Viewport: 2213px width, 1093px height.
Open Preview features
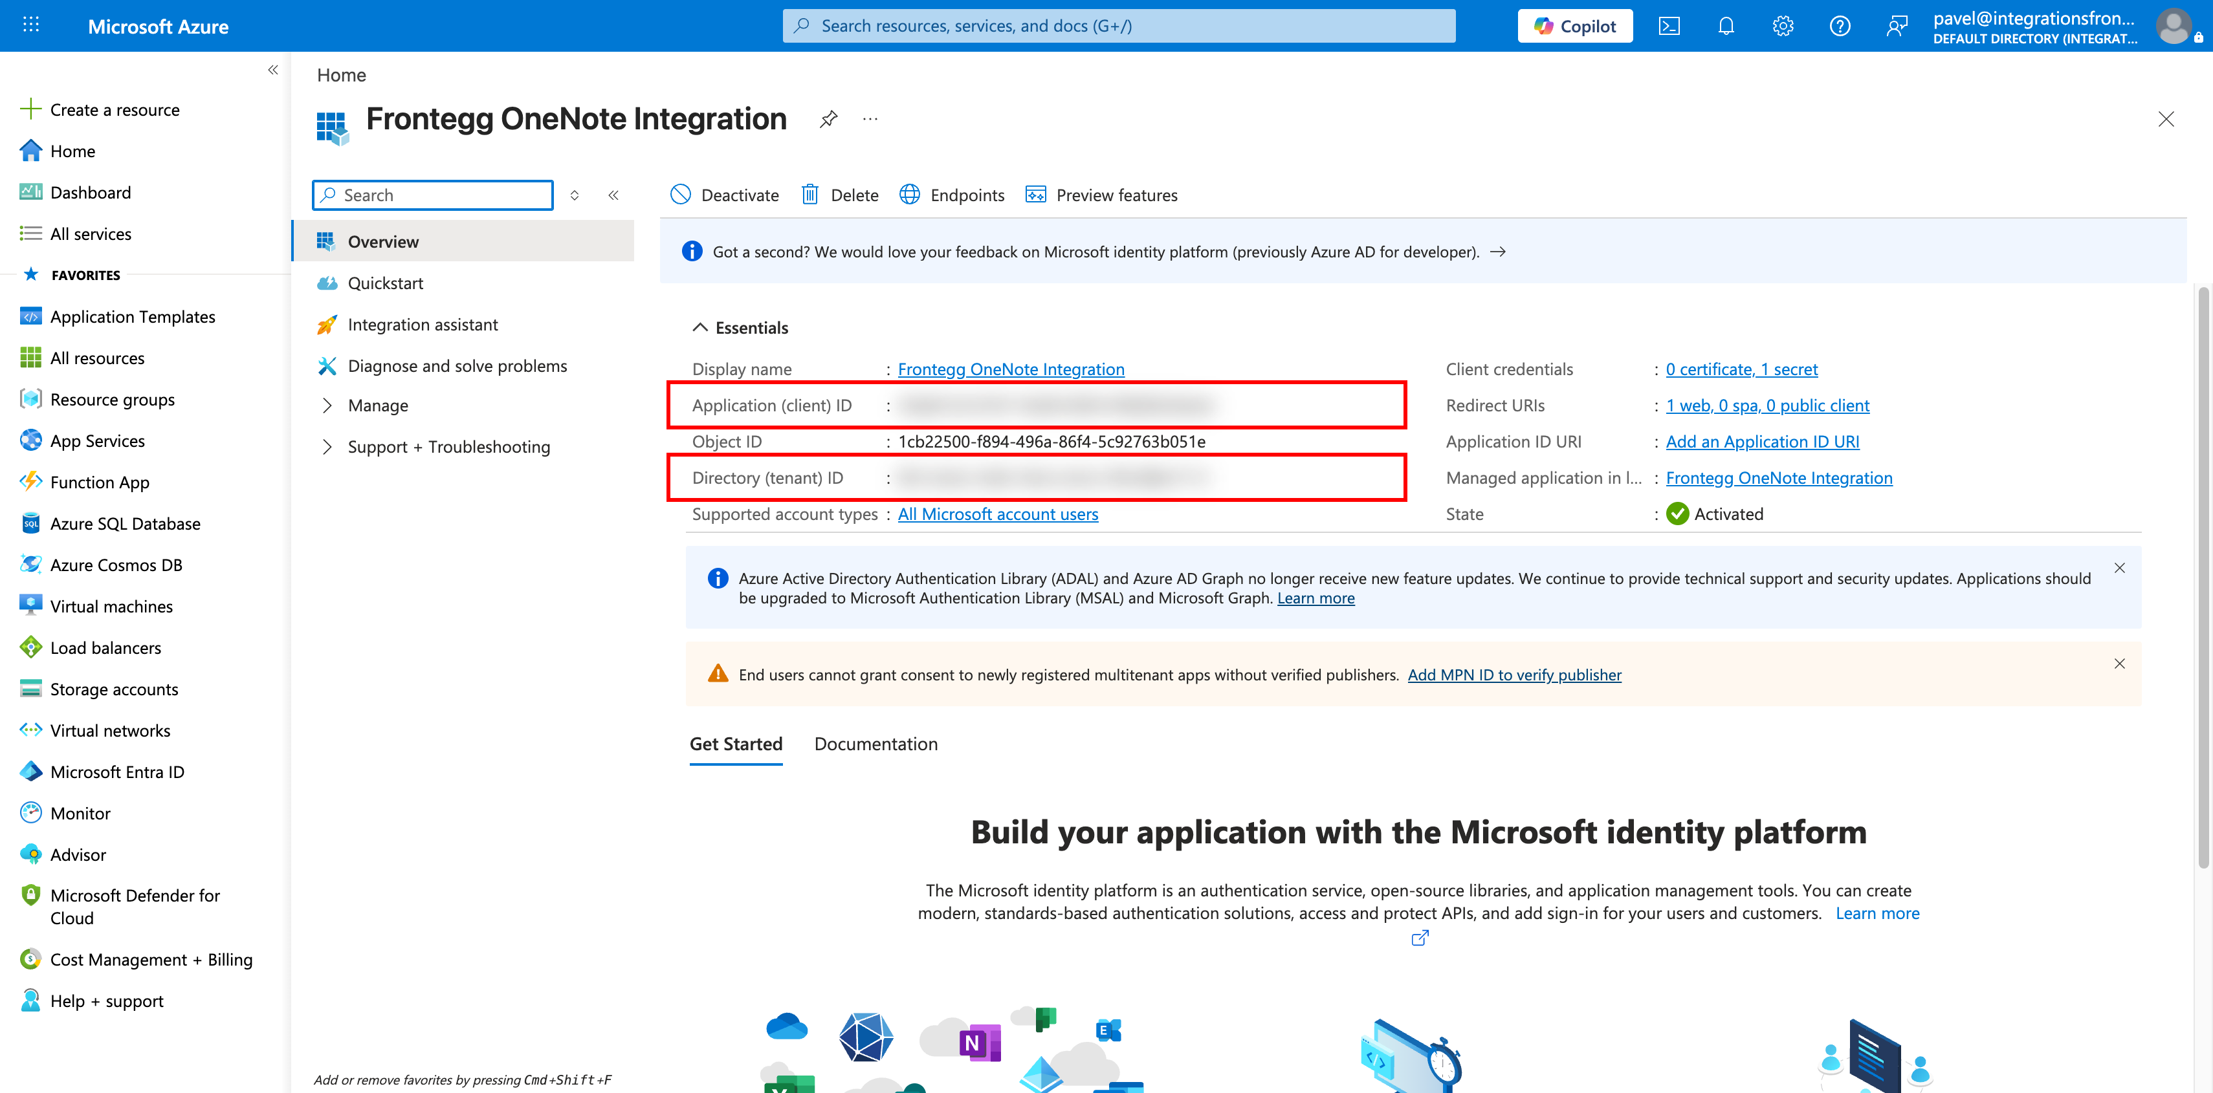pos(1101,194)
